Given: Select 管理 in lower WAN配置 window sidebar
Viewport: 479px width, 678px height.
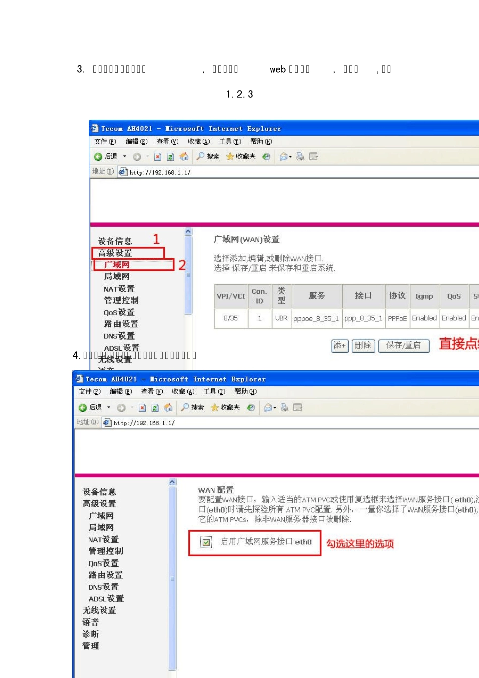Looking at the screenshot, I should (x=91, y=646).
